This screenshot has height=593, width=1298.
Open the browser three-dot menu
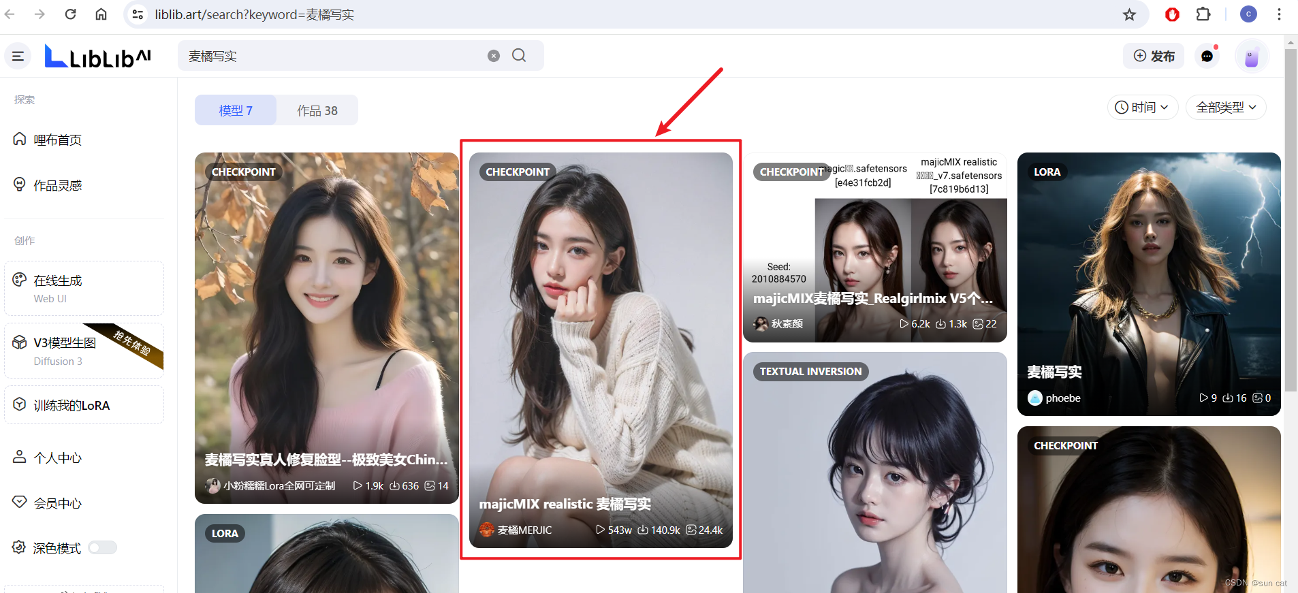(1279, 14)
